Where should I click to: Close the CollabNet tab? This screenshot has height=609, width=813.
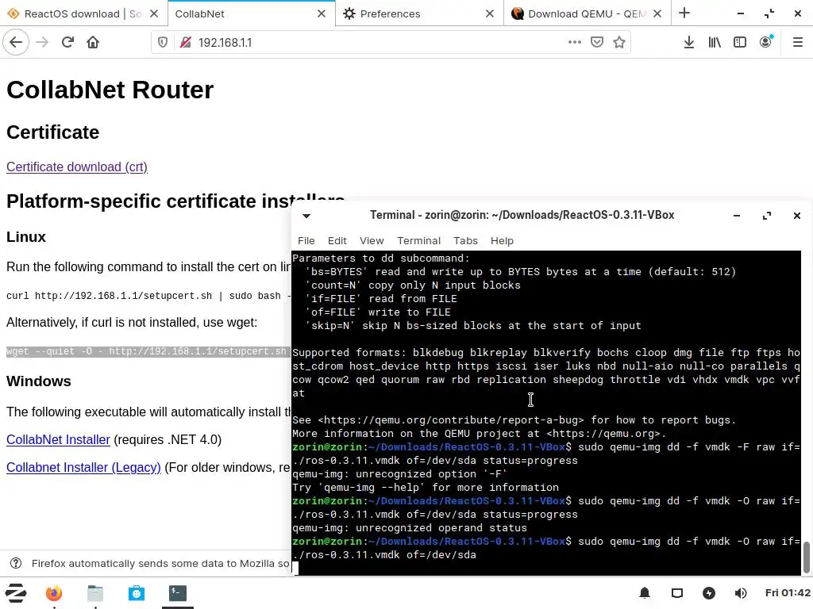click(x=322, y=14)
